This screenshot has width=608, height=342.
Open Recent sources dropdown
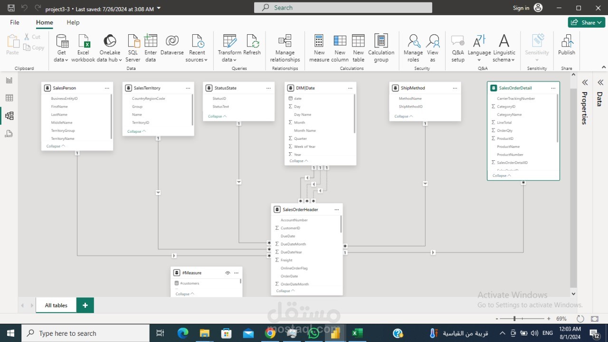(197, 48)
